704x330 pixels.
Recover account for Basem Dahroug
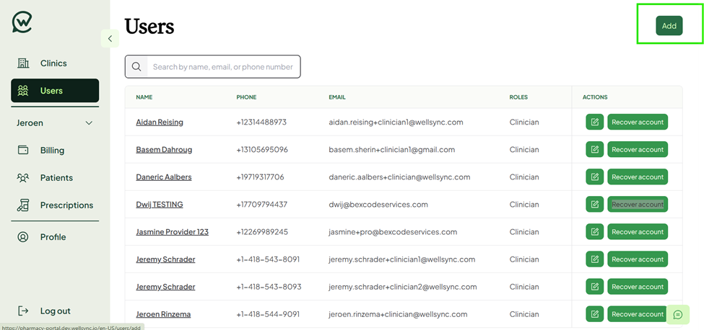point(638,150)
